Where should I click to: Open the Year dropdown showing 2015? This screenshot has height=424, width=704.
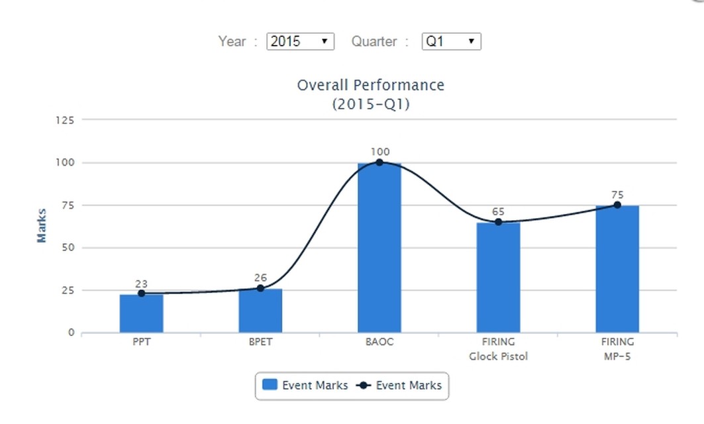[300, 41]
